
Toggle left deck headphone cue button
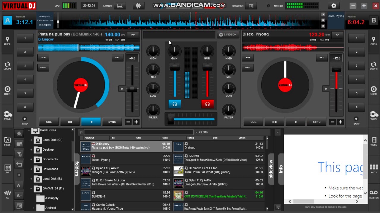(x=175, y=104)
